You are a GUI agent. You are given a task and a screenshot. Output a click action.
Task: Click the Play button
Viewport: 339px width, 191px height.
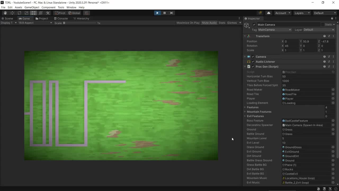(157, 13)
